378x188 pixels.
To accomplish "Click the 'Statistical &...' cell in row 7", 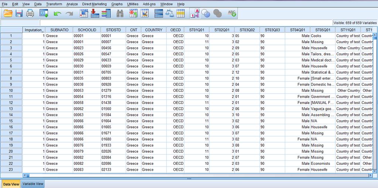I will tap(323, 72).
